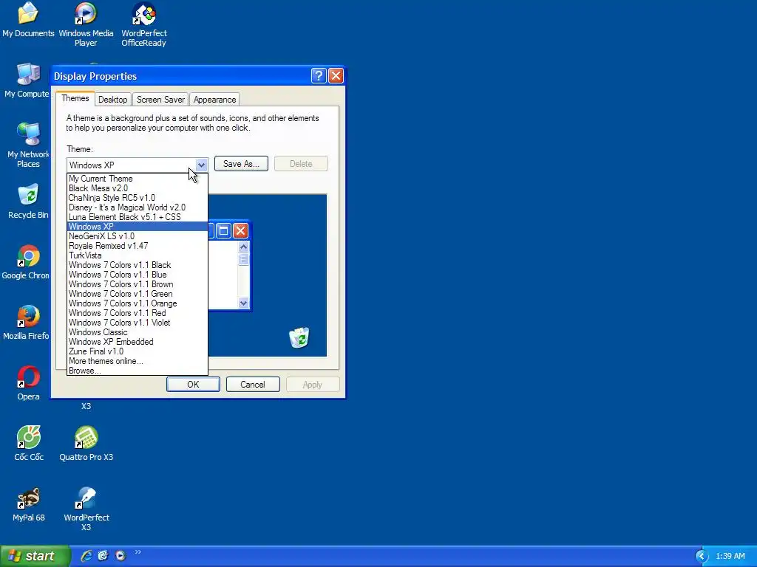The height and width of the screenshot is (567, 757).
Task: Click Media Player quick launch icon
Action: click(120, 556)
